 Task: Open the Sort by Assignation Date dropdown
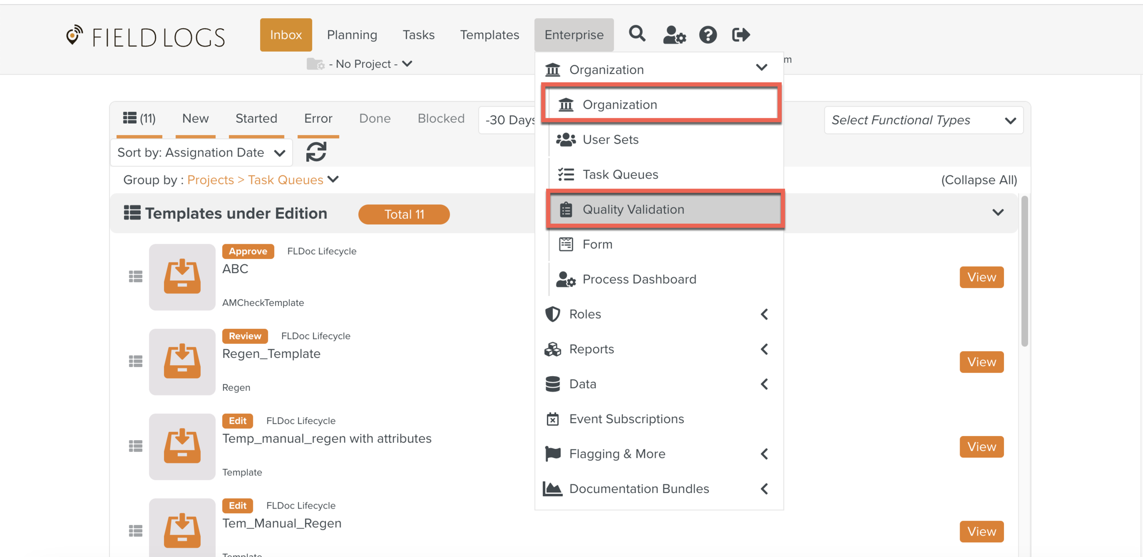click(201, 152)
